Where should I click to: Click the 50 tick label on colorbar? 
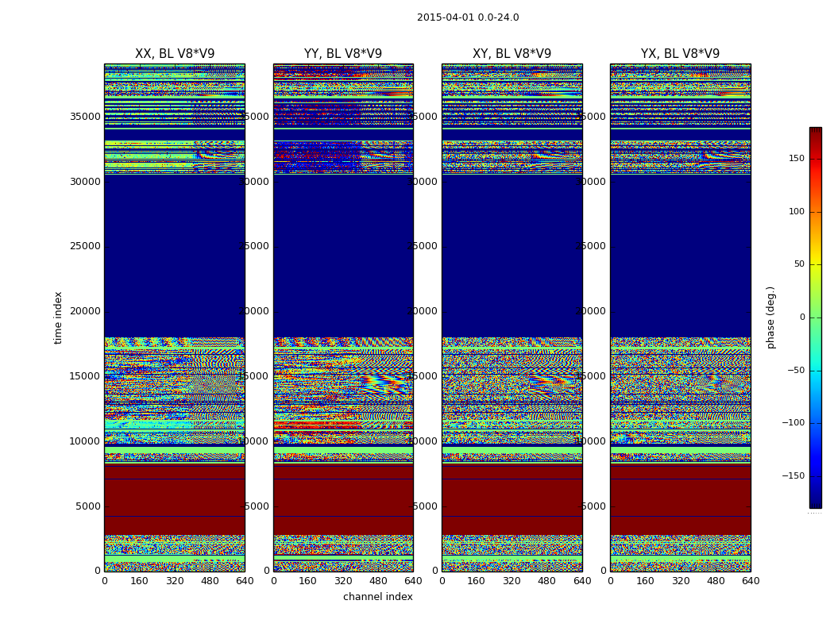[799, 264]
